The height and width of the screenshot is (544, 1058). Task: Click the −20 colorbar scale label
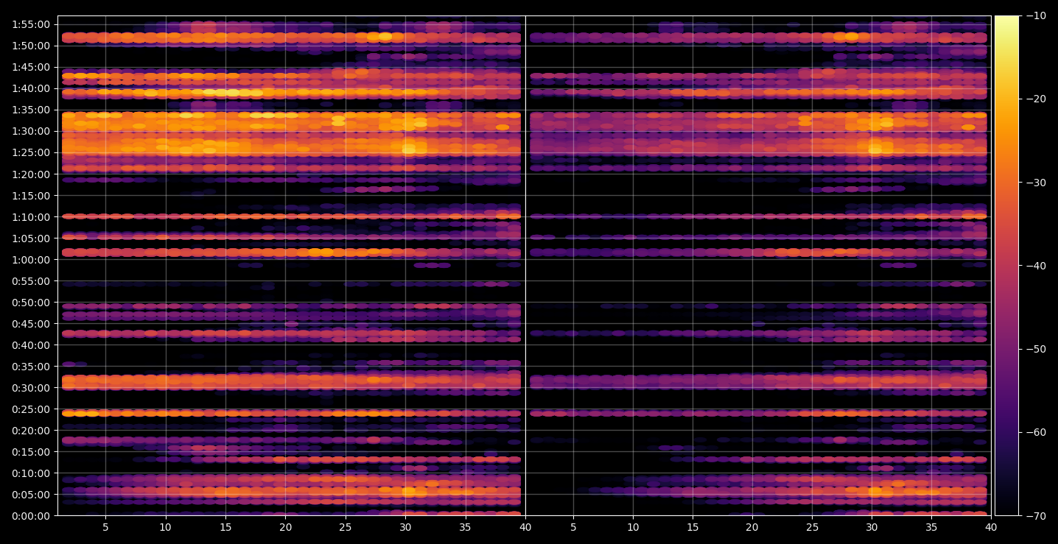tap(1036, 99)
